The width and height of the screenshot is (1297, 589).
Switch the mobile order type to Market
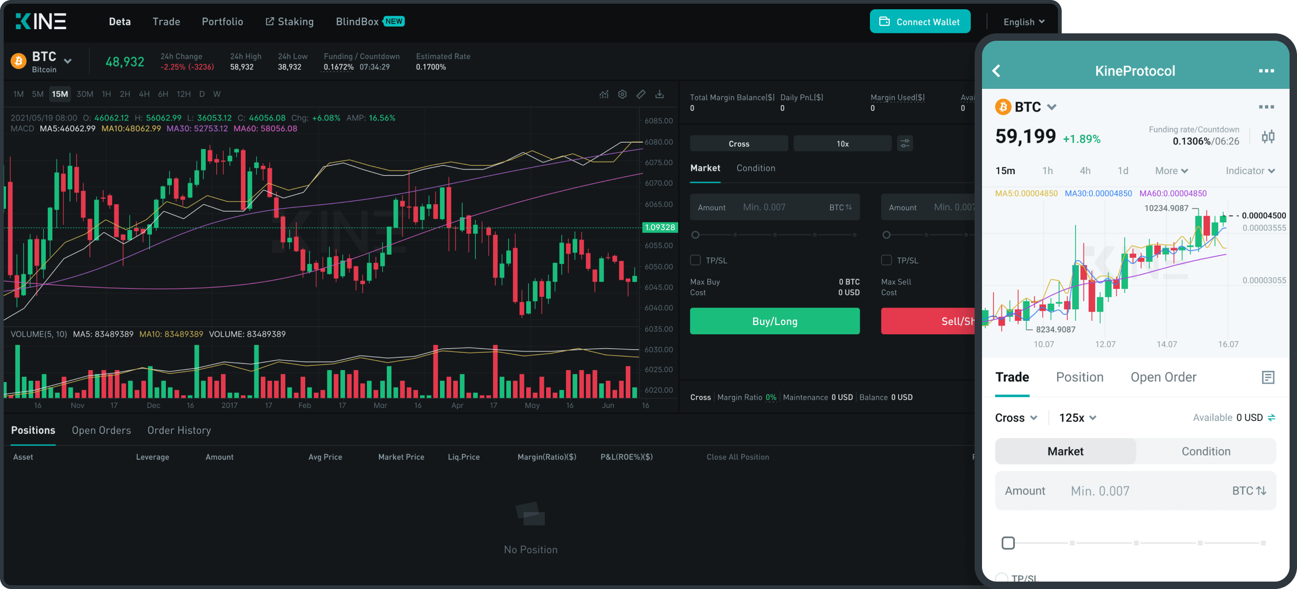click(1065, 451)
